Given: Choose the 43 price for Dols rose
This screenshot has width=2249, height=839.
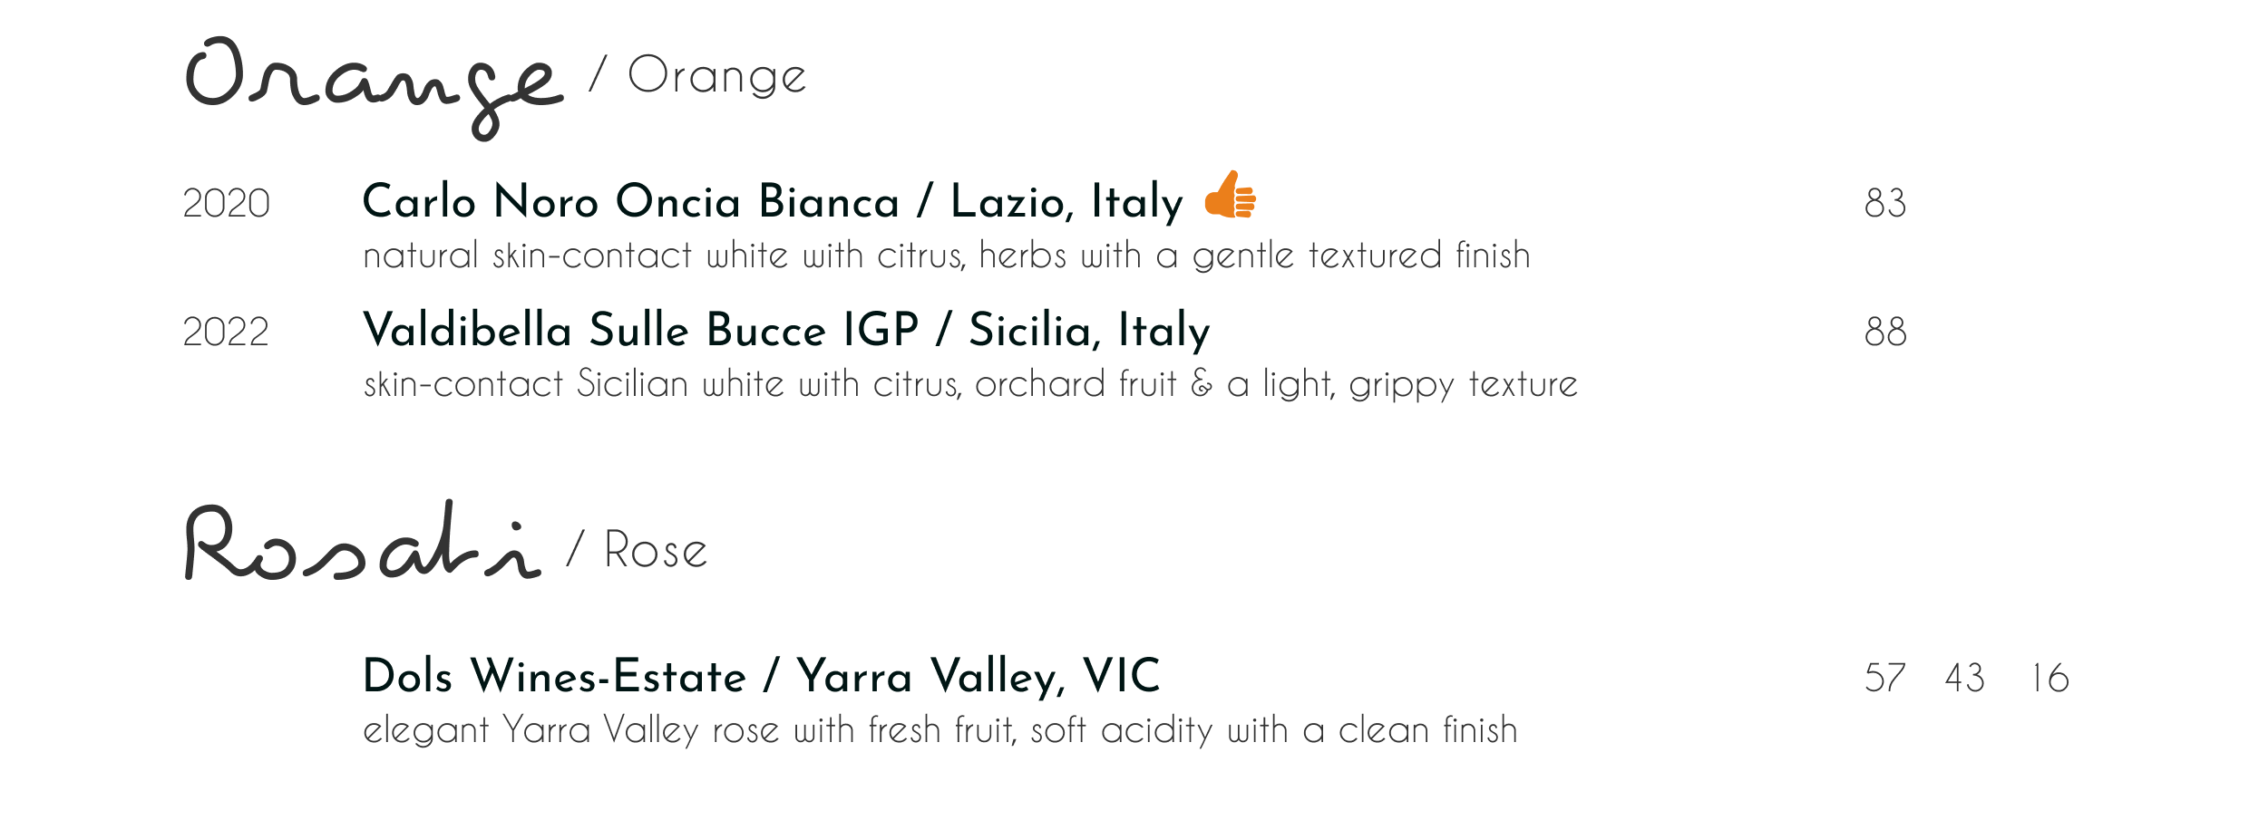Looking at the screenshot, I should click(x=1964, y=679).
